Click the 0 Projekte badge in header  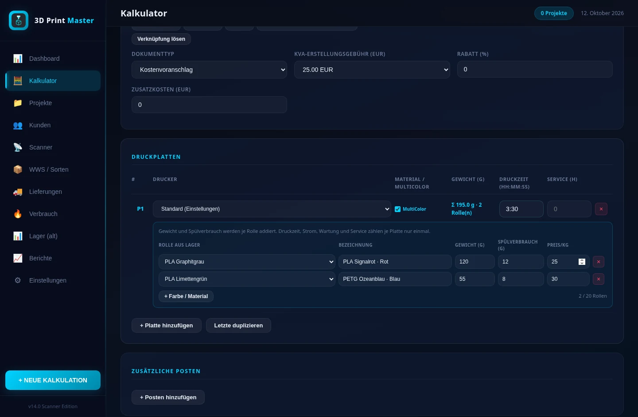point(554,13)
